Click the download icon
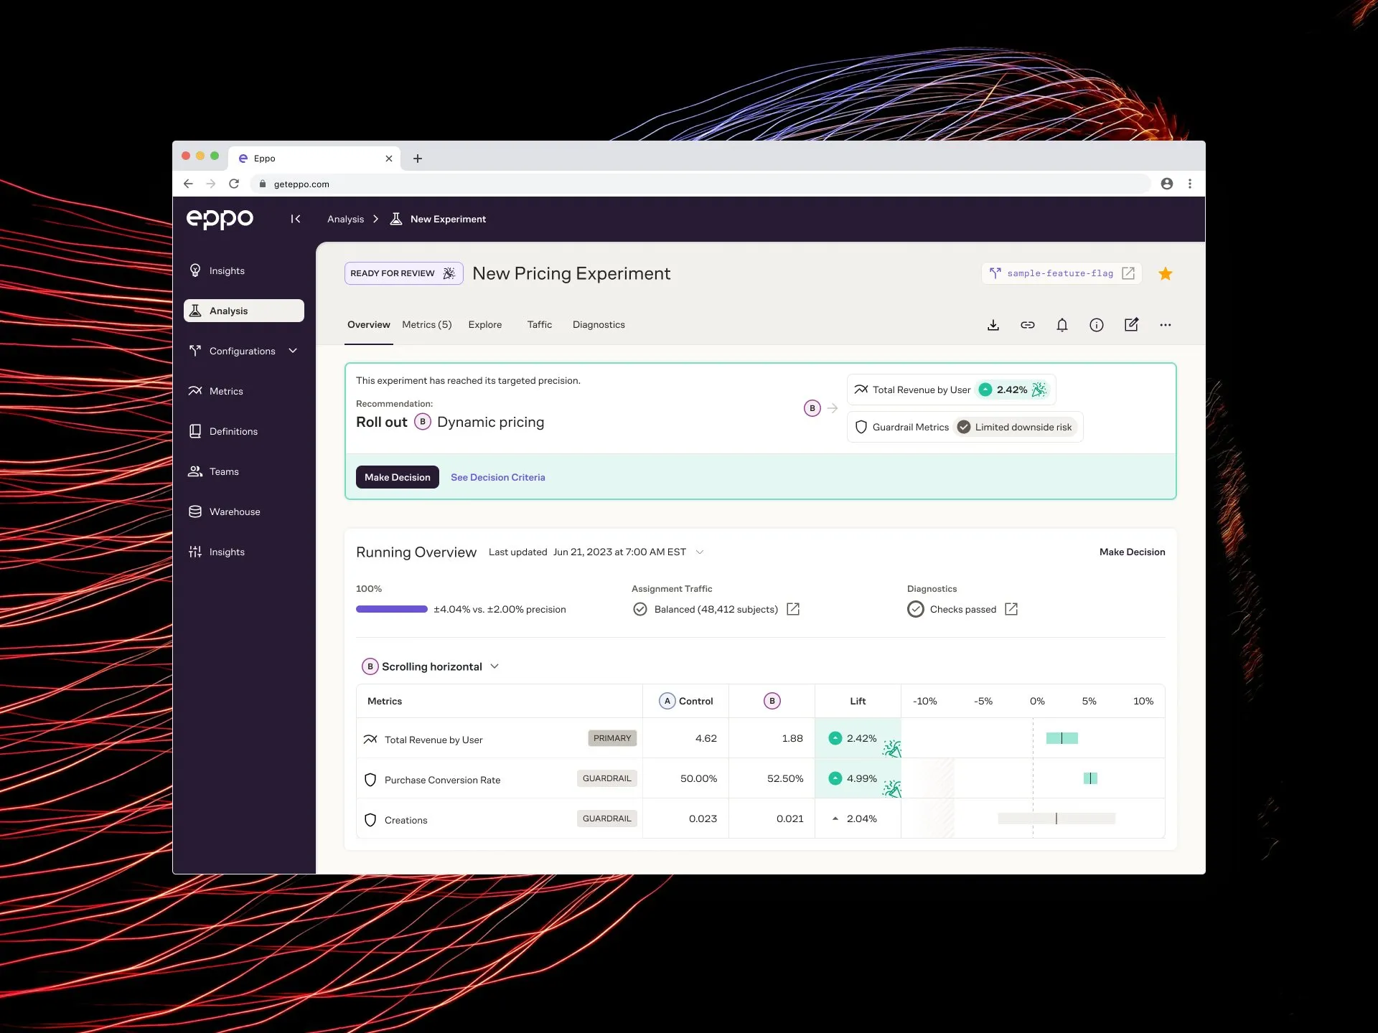Viewport: 1378px width, 1033px height. pyautogui.click(x=993, y=325)
